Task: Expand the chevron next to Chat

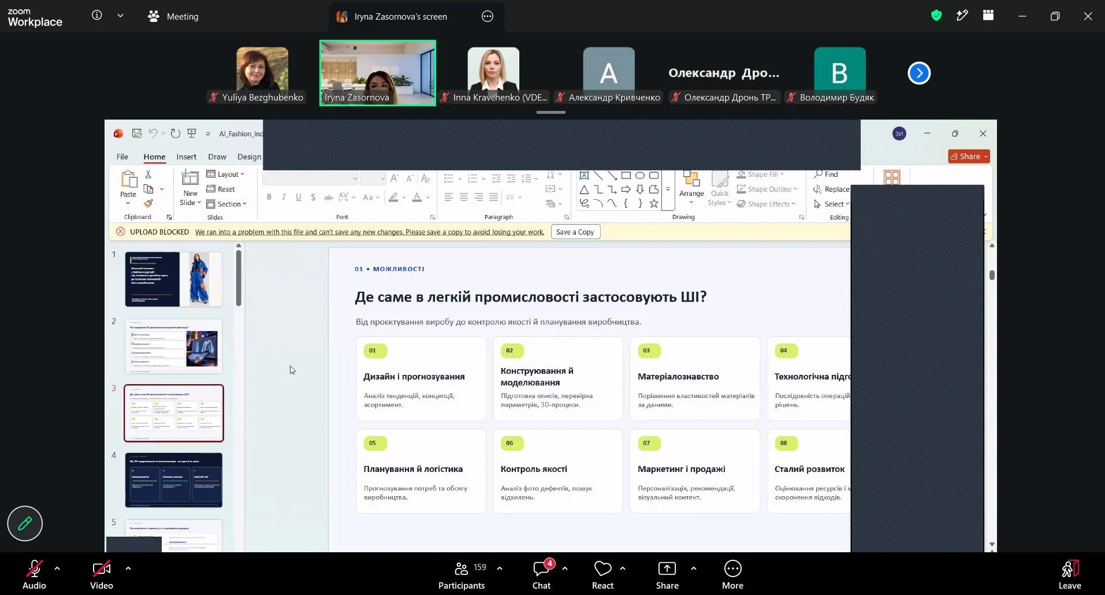Action: pos(565,568)
